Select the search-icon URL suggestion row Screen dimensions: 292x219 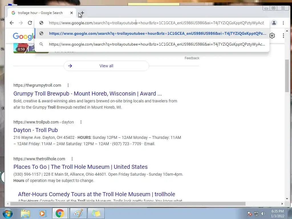(152, 44)
